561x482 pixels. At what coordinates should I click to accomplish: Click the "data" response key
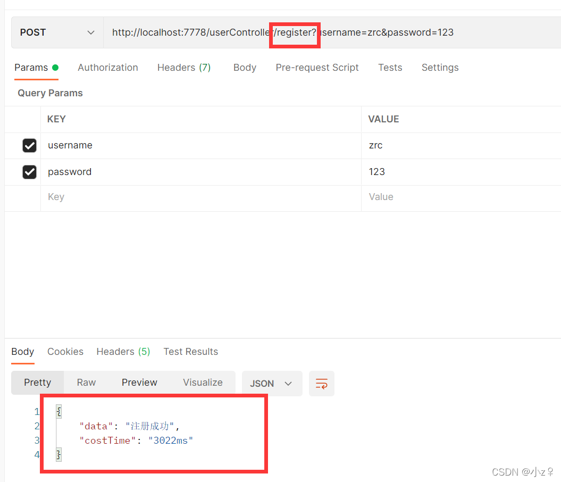pos(96,426)
